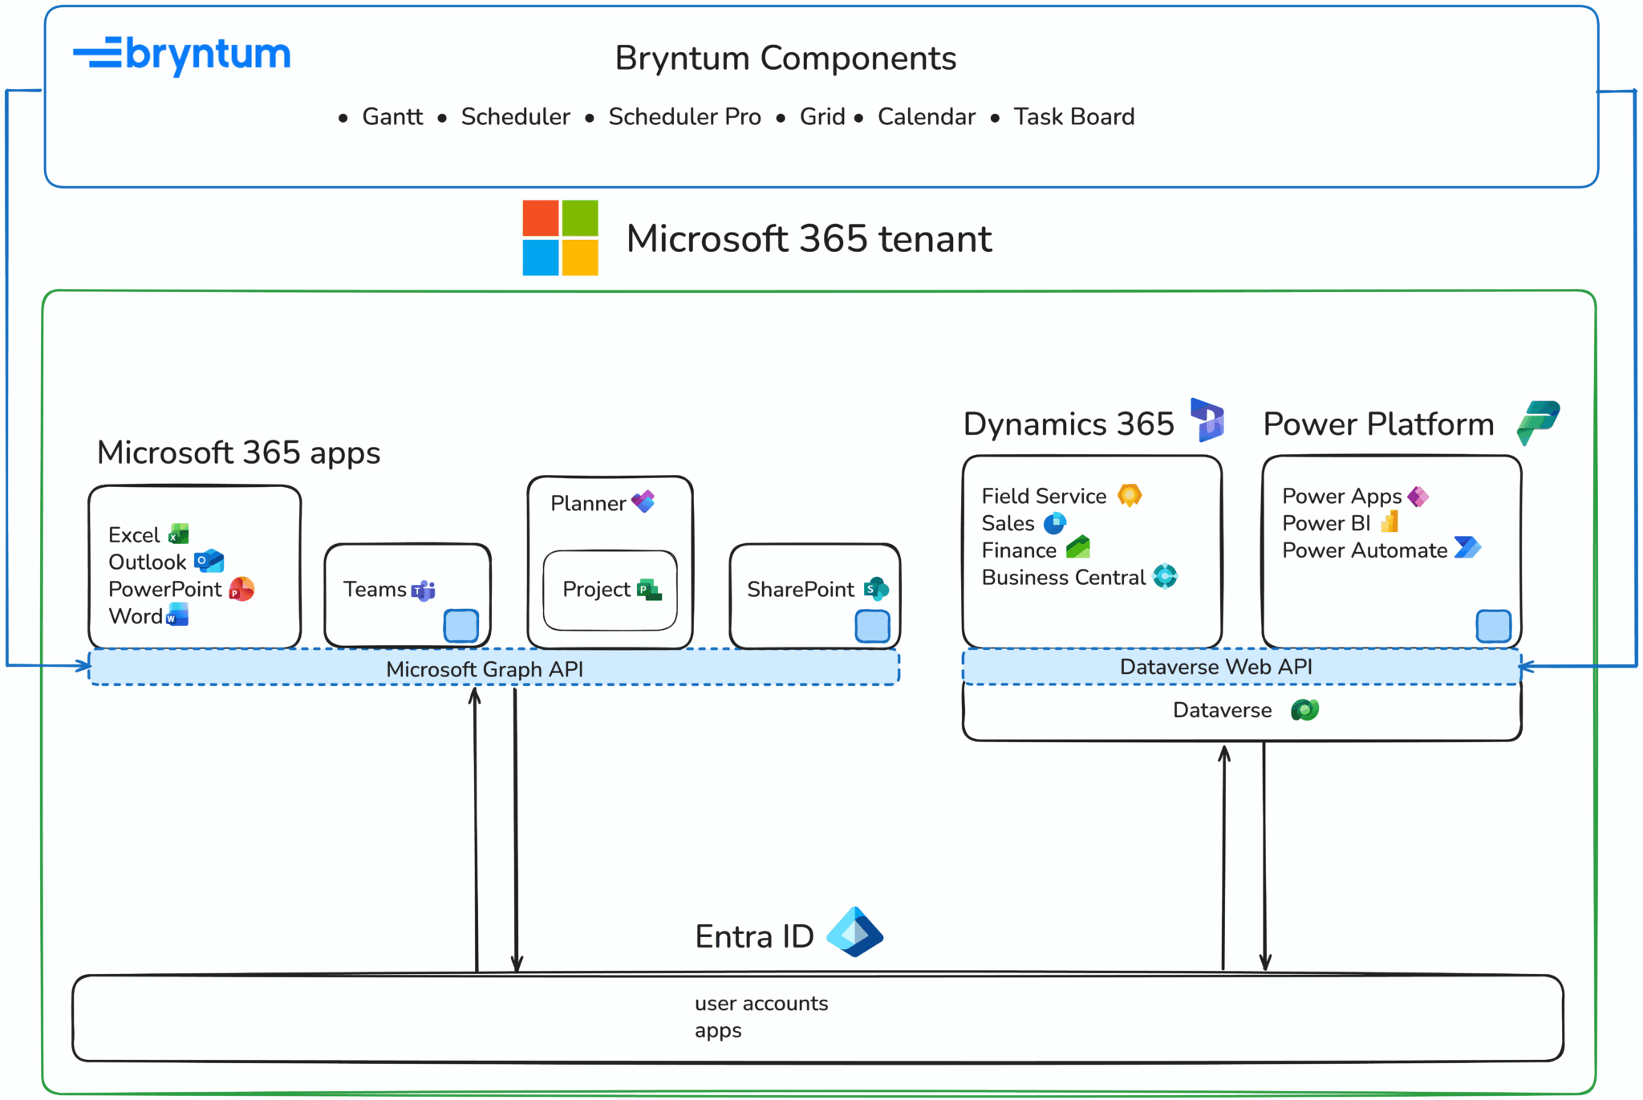Click the blue square in Power Platform box
Image resolution: width=1643 pixels, height=1100 pixels.
click(x=1493, y=626)
